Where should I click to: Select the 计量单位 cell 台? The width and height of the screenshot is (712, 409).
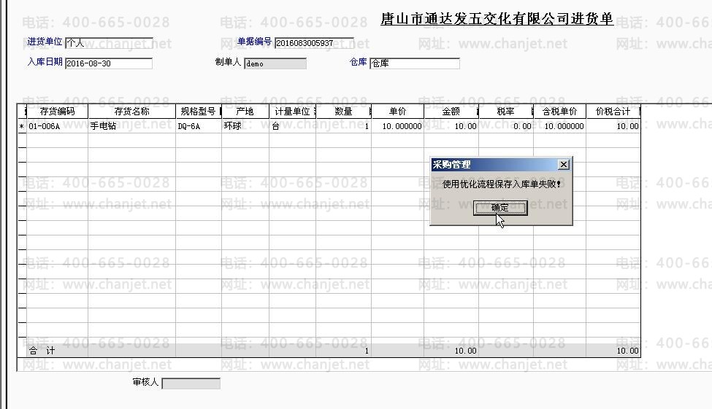click(x=292, y=126)
